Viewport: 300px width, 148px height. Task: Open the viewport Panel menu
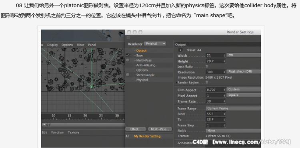(92, 45)
